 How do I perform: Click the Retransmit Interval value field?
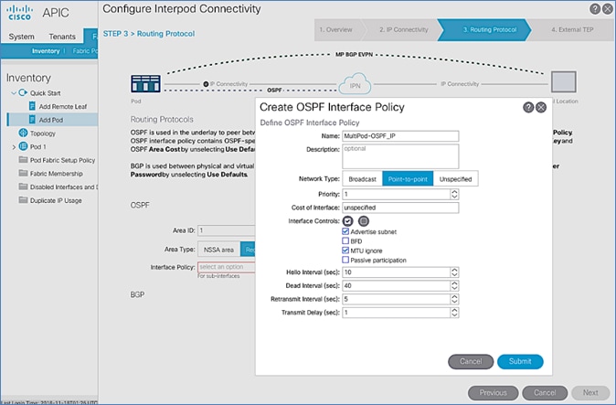coord(396,299)
